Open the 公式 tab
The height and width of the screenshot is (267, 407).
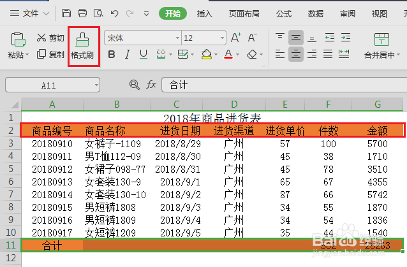pyautogui.click(x=284, y=14)
